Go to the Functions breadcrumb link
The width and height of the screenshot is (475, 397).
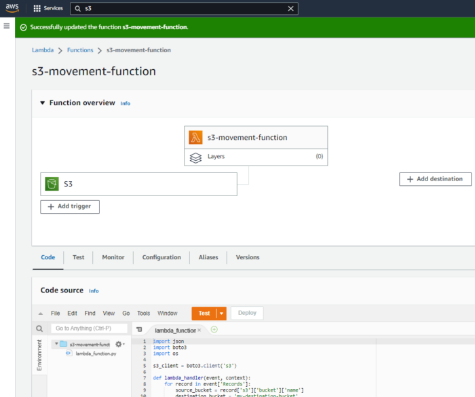[80, 50]
